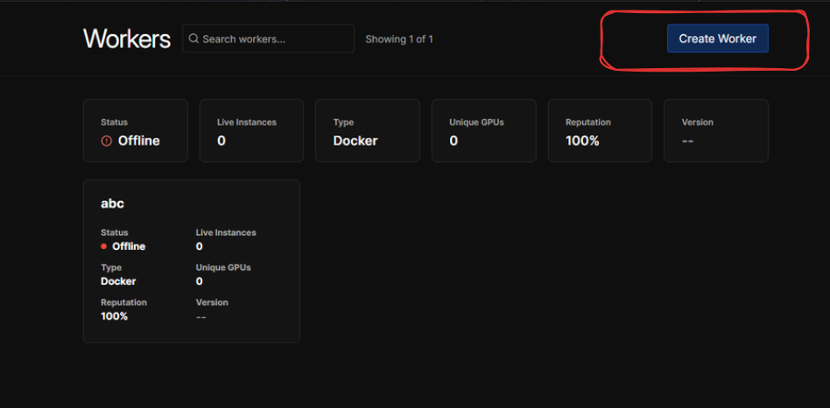Select the Version summary card

716,130
